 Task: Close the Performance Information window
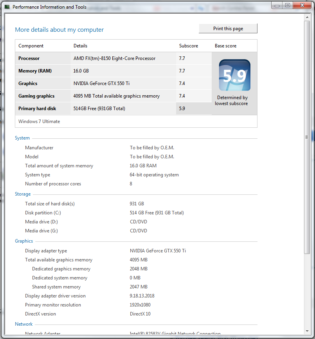click(302, 5)
